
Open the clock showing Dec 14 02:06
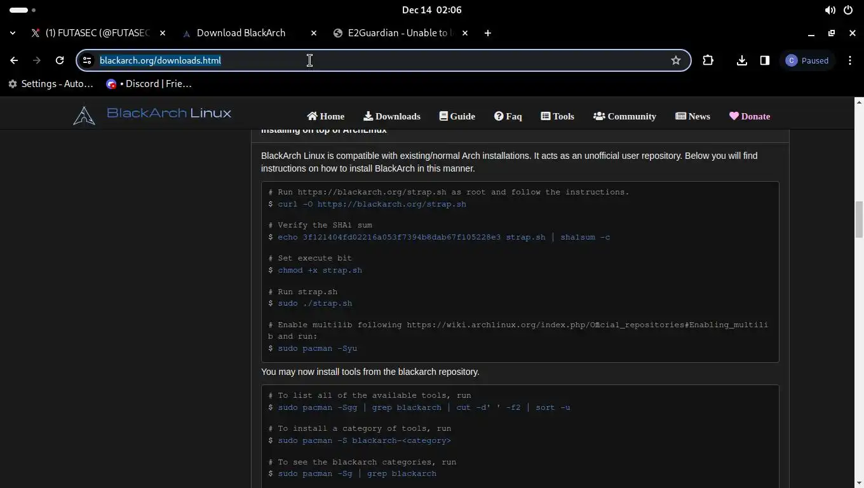432,10
